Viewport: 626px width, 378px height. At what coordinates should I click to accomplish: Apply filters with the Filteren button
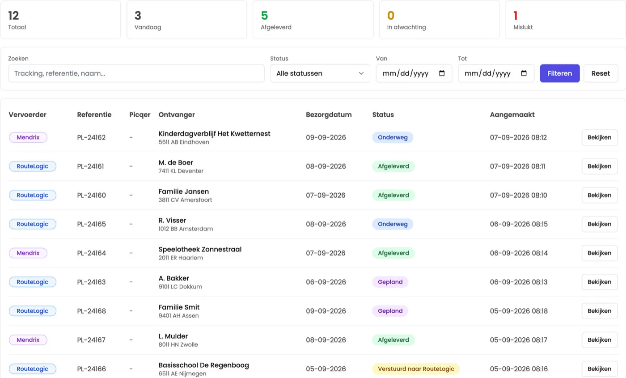point(560,73)
